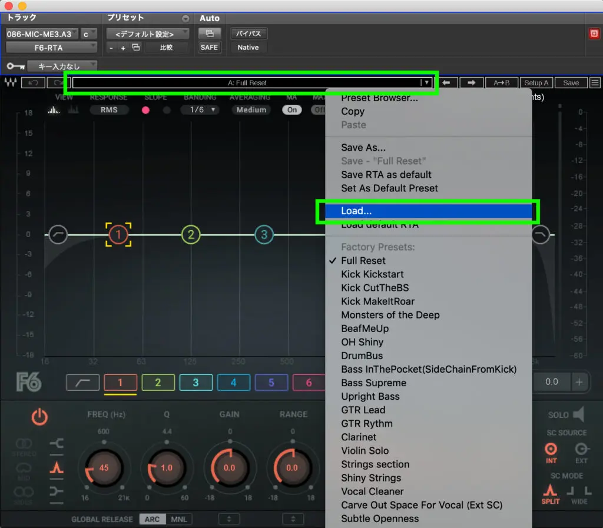Click the red target button at top right
Image resolution: width=603 pixels, height=528 pixels.
tap(594, 34)
